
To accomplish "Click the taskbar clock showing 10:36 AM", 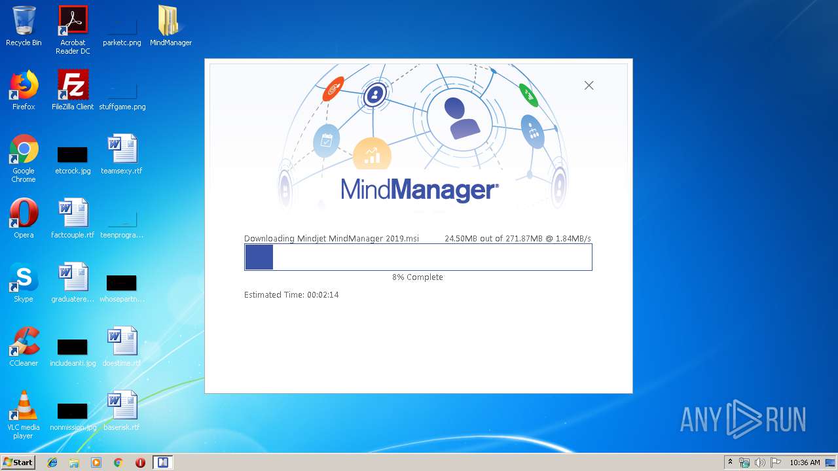I will tap(805, 462).
